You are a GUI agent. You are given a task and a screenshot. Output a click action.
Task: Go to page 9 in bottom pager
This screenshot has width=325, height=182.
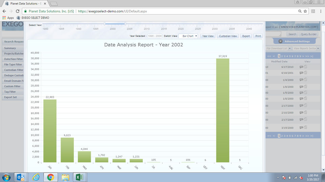pyautogui.click(x=300, y=136)
